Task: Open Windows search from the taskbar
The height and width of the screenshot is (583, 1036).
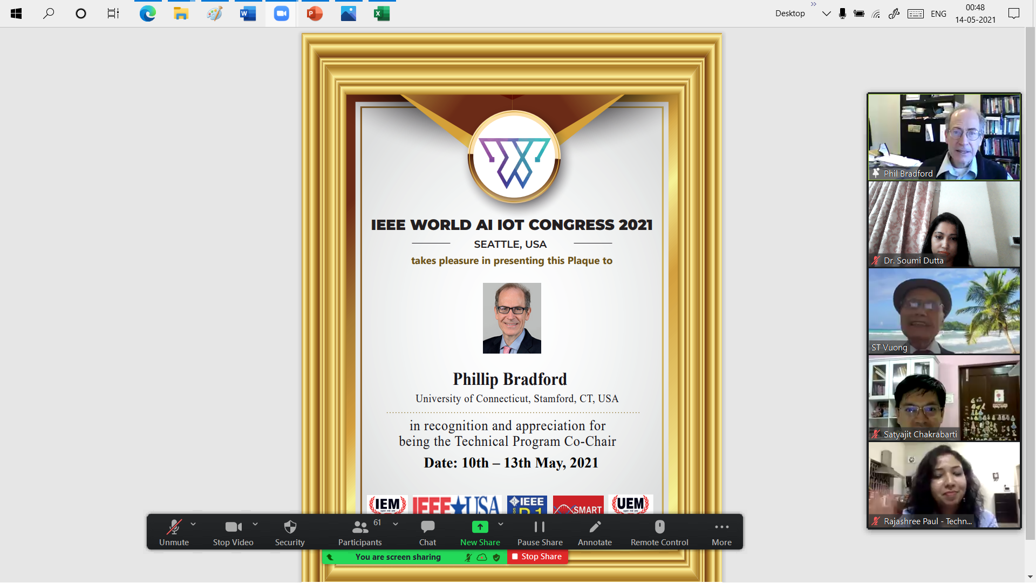Action: pyautogui.click(x=49, y=13)
